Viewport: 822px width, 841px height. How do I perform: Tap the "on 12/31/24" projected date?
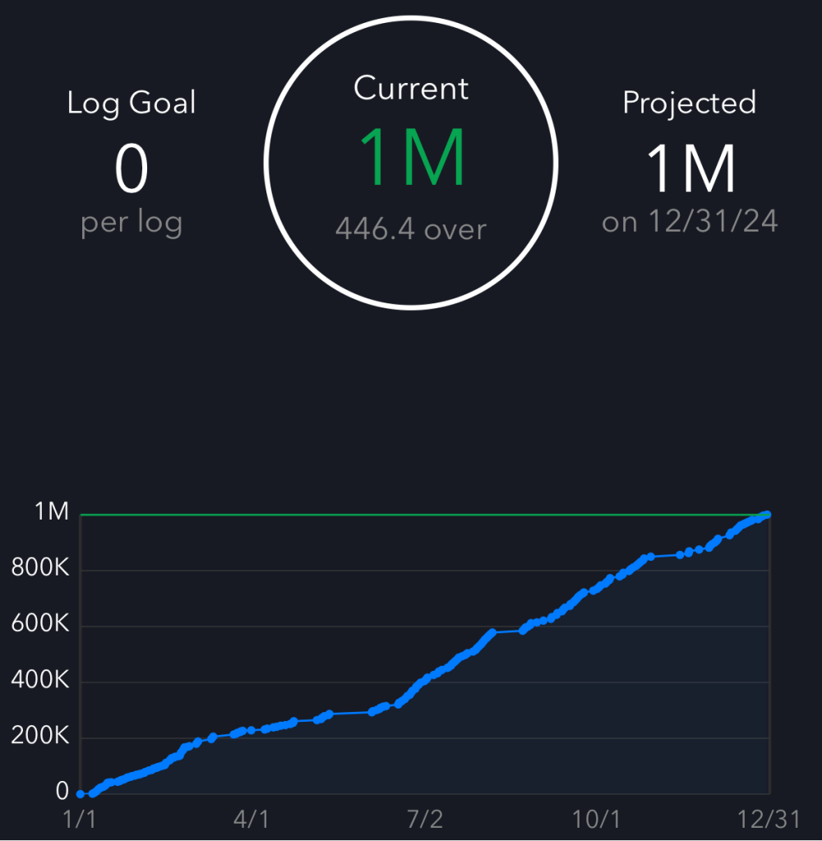[689, 222]
